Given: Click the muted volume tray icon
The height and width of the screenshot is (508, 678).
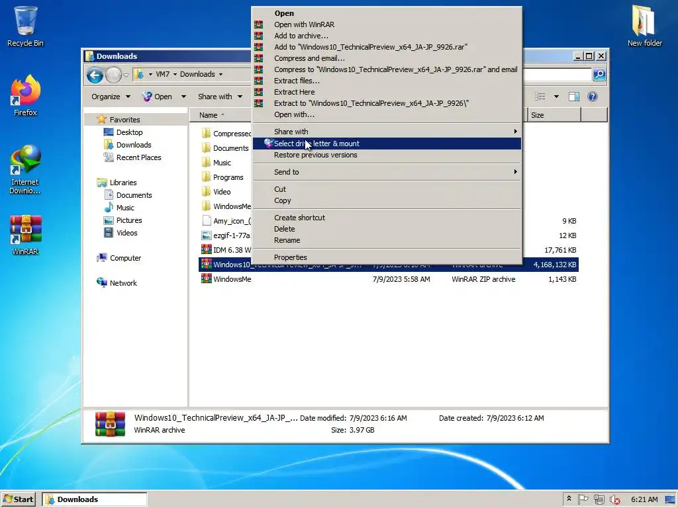Looking at the screenshot, I should [x=614, y=499].
